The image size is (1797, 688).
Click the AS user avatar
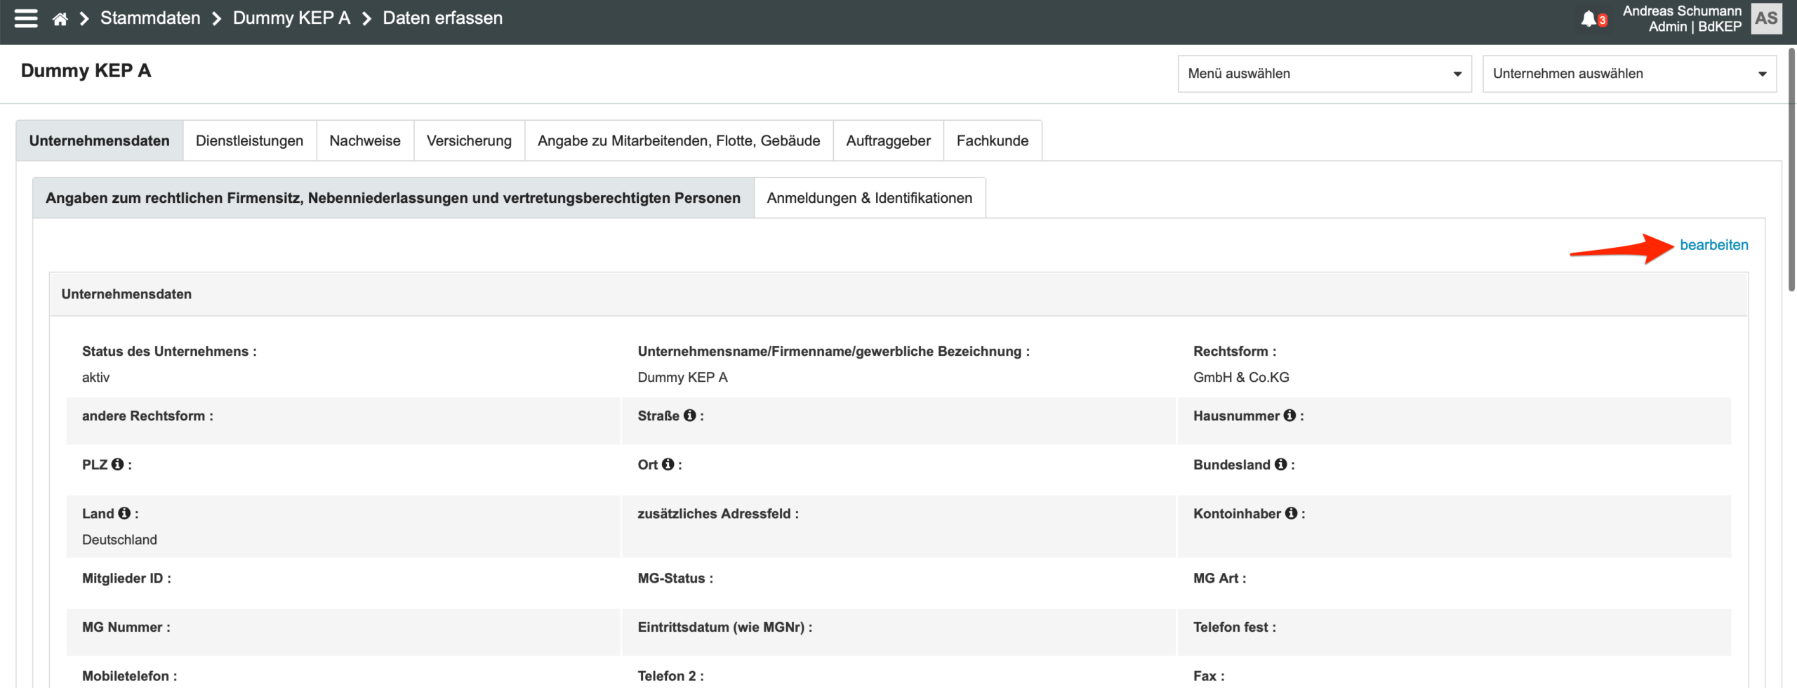pyautogui.click(x=1766, y=18)
